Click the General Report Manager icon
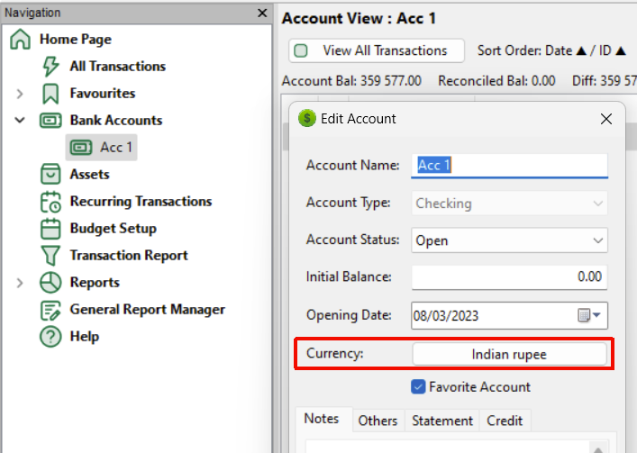The height and width of the screenshot is (453, 637). [x=50, y=310]
